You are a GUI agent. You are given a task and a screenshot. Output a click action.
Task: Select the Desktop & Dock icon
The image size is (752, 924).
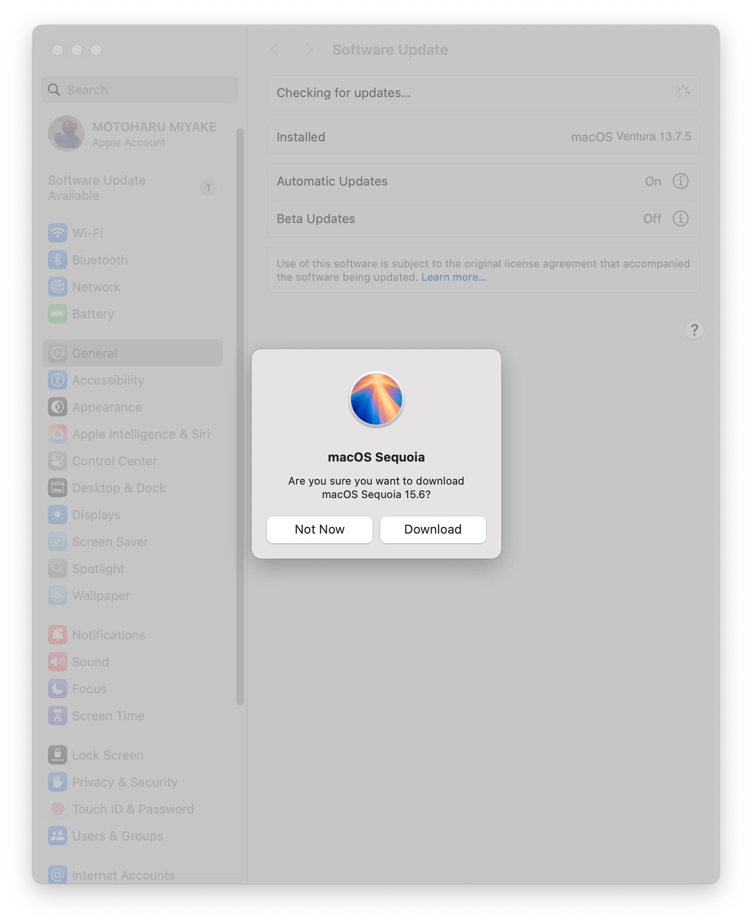(x=58, y=488)
